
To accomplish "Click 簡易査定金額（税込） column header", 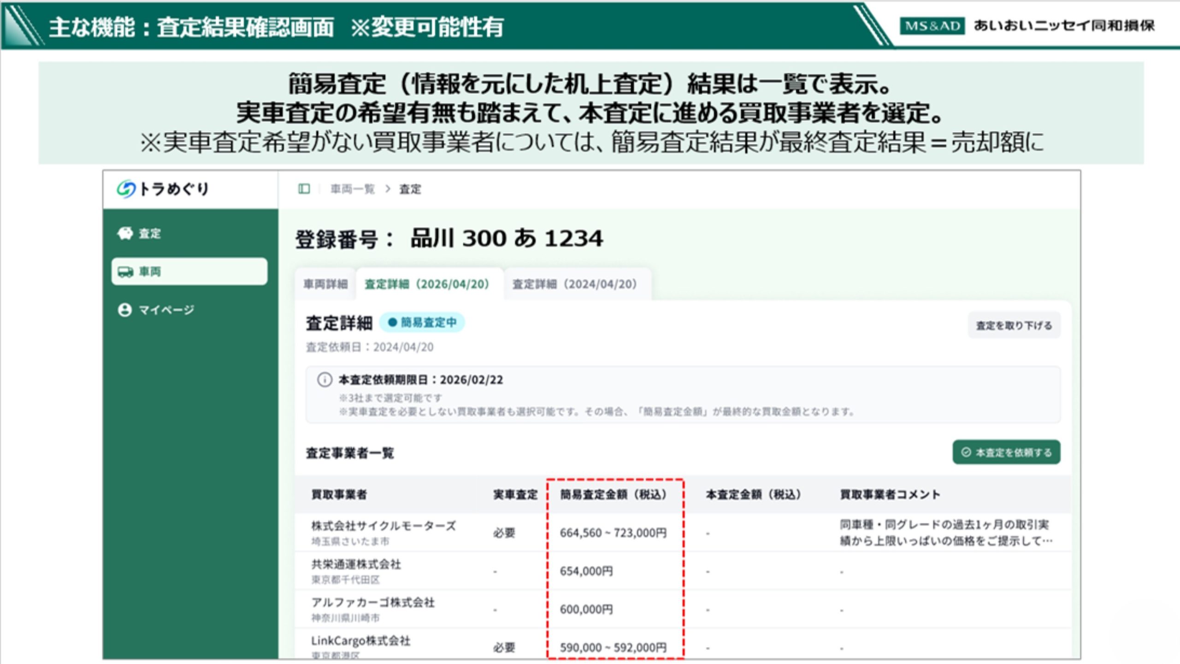I will [x=614, y=495].
